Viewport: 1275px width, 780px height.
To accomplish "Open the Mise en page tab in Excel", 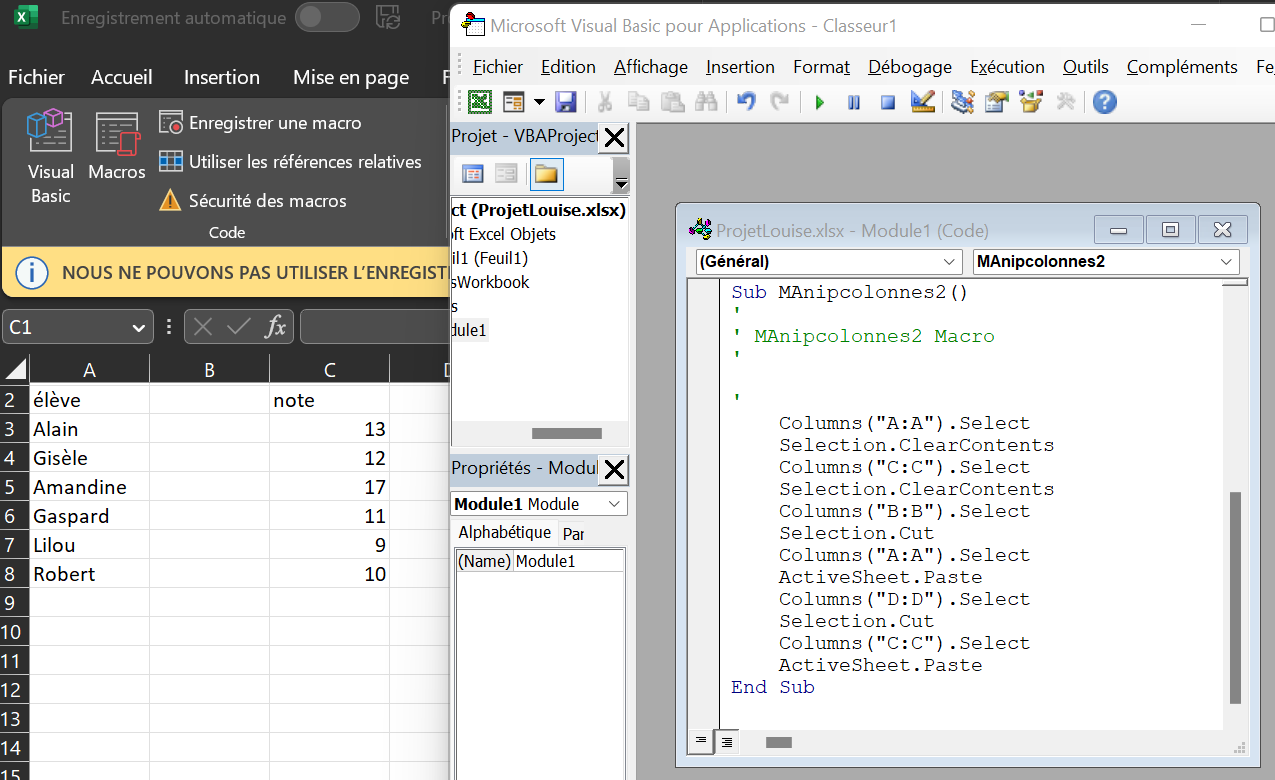I will point(351,77).
